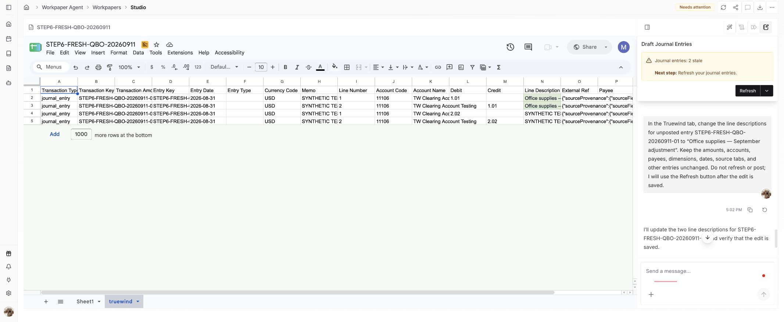Select the paint format tool

(110, 67)
